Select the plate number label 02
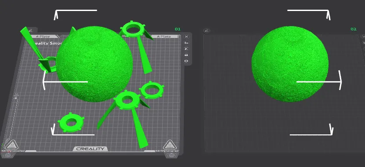 [354, 29]
